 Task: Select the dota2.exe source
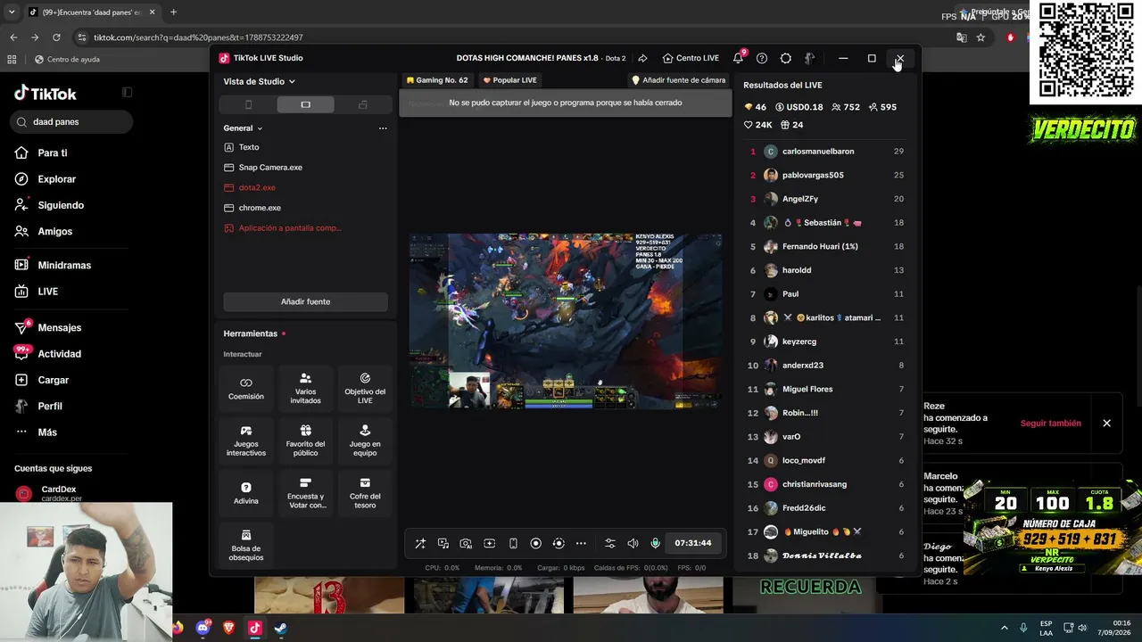[305, 187]
